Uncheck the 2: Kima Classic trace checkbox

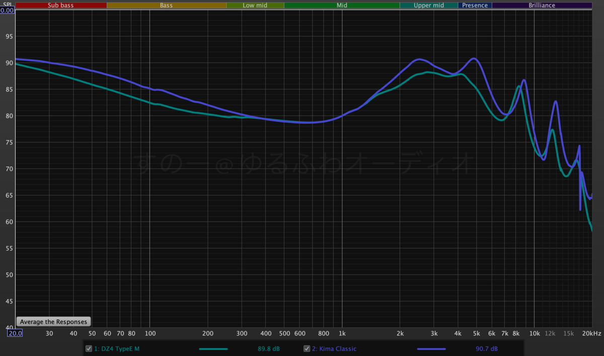coord(307,348)
